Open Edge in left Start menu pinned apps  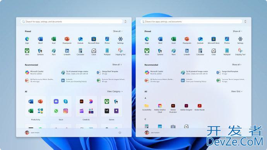[x=27, y=40]
